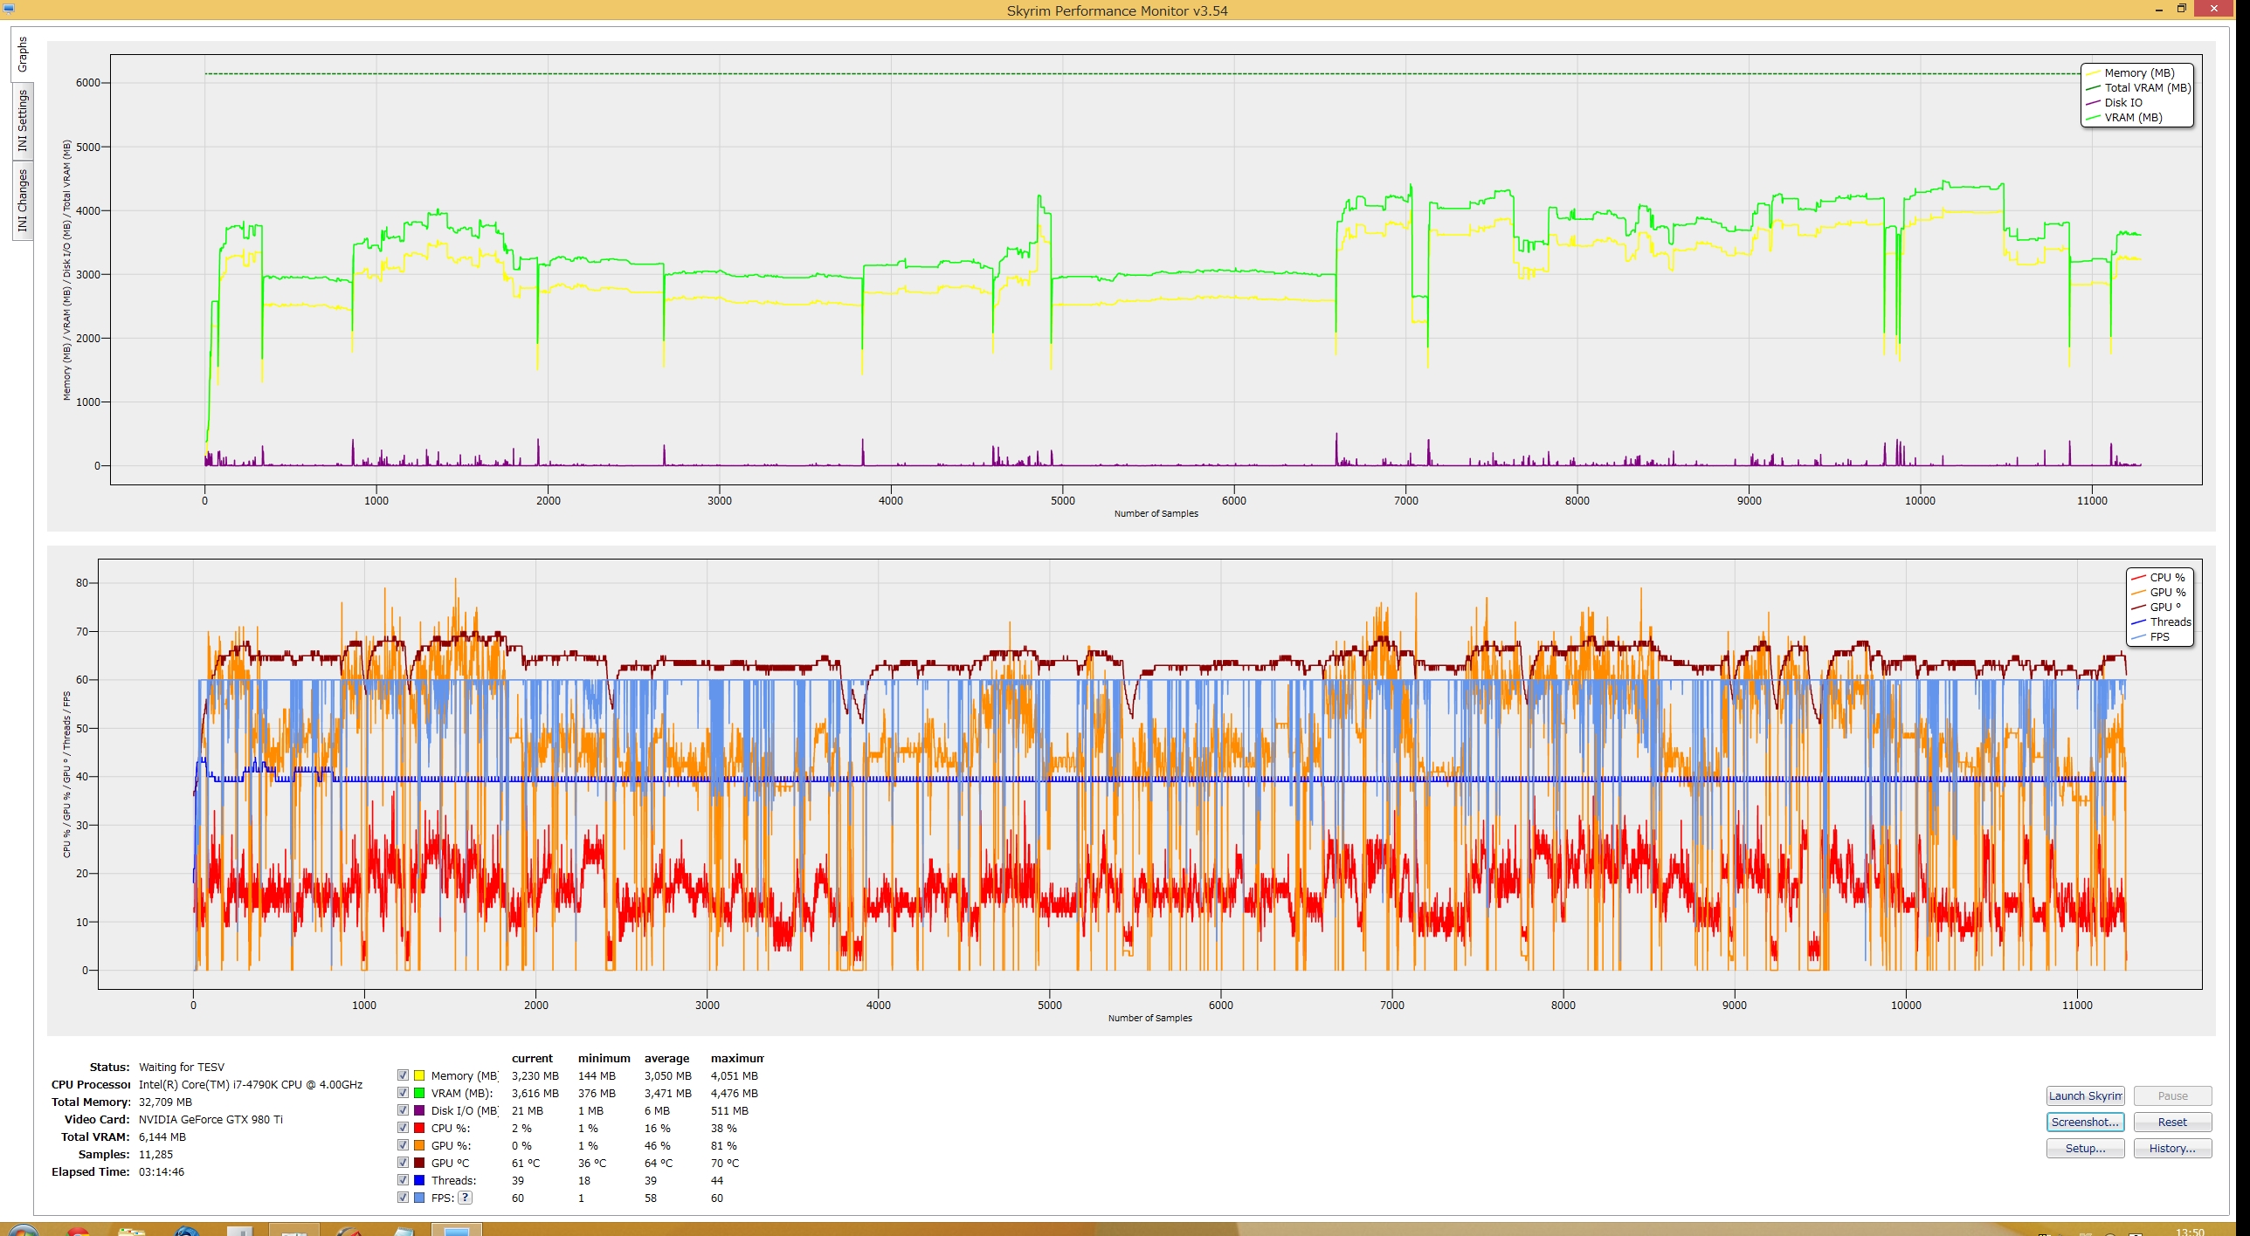The width and height of the screenshot is (2250, 1236).
Task: Click 'CPU %' in bottom graph legend
Action: (x=2167, y=578)
